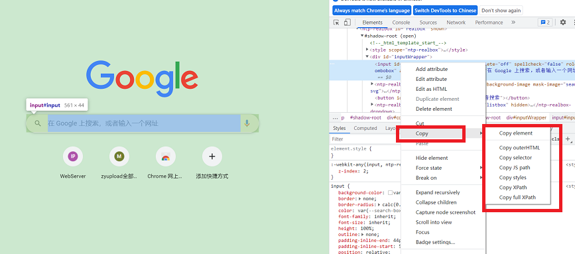Viewport: 575px width, 254px height.
Task: Collapse the #shadow-root (open) node
Action: [x=362, y=36]
